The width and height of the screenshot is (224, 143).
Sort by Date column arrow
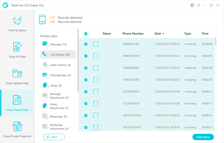pos(164,34)
